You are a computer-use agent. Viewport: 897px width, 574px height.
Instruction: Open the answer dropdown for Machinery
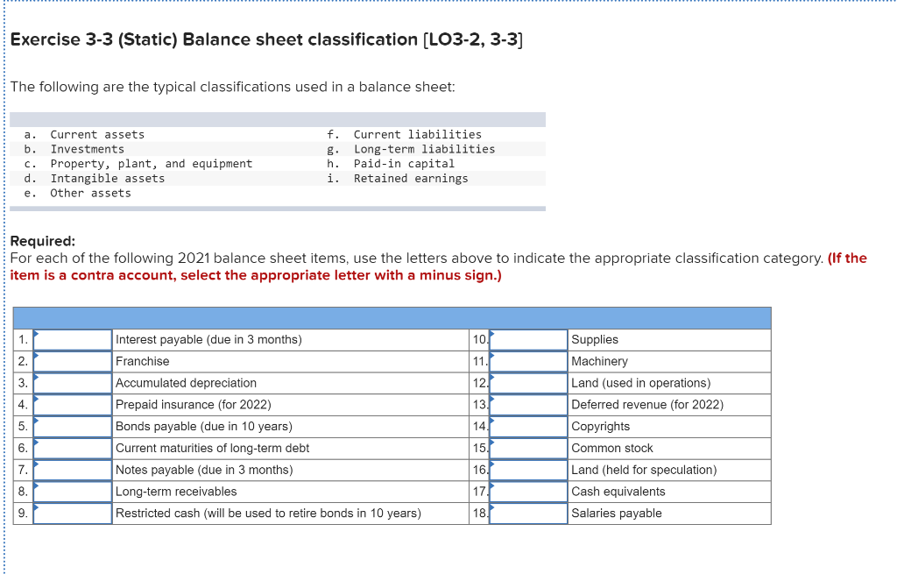pos(529,361)
